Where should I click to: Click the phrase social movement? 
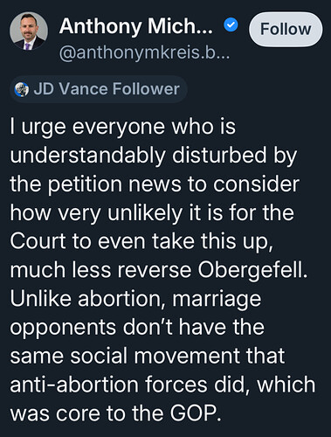click(x=155, y=356)
